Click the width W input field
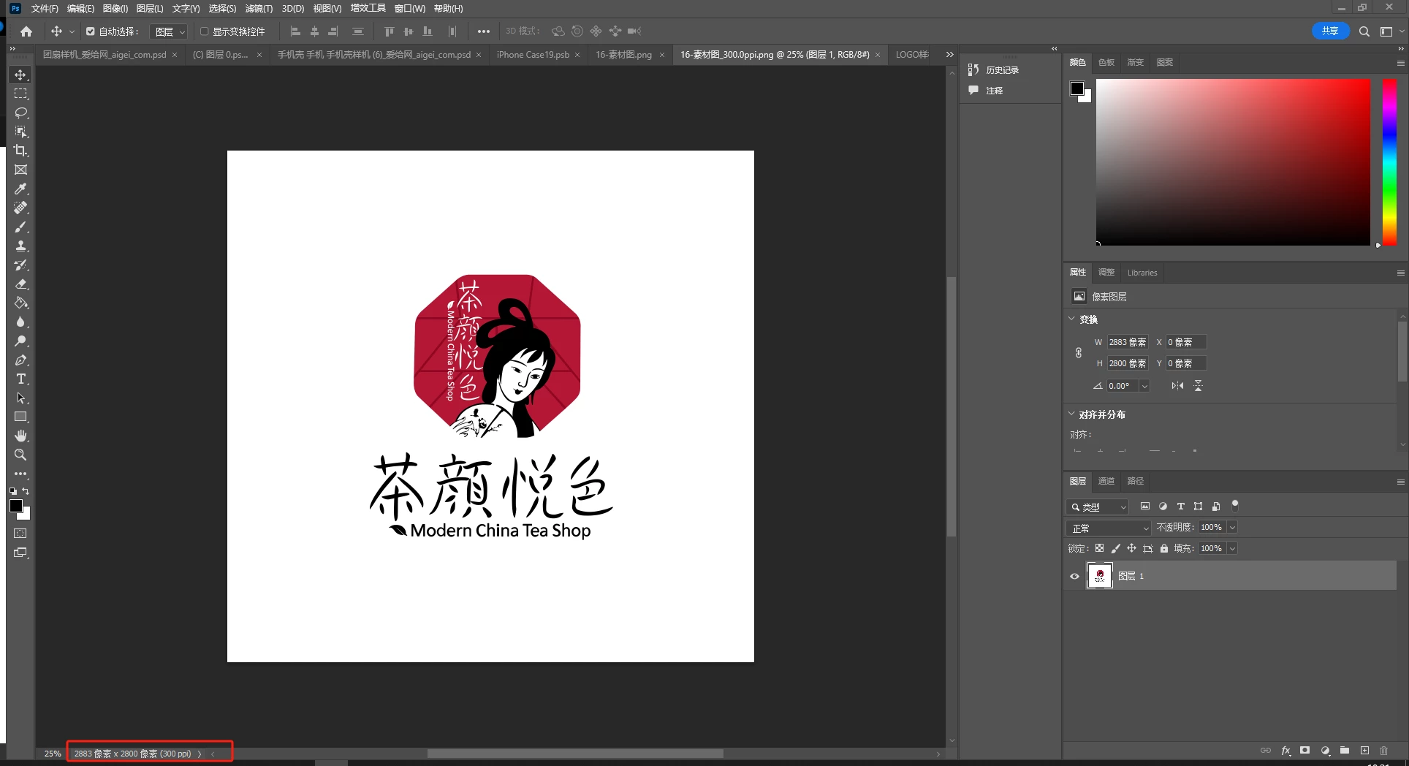Viewport: 1409px width, 766px height. click(x=1128, y=342)
